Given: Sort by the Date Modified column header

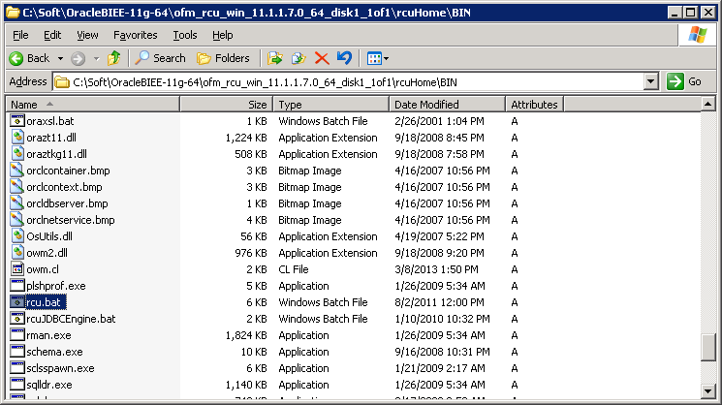Looking at the screenshot, I should (447, 105).
